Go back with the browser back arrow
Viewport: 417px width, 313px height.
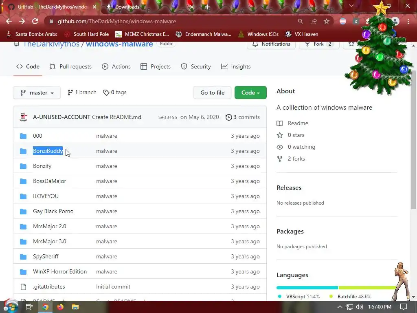tap(9, 21)
